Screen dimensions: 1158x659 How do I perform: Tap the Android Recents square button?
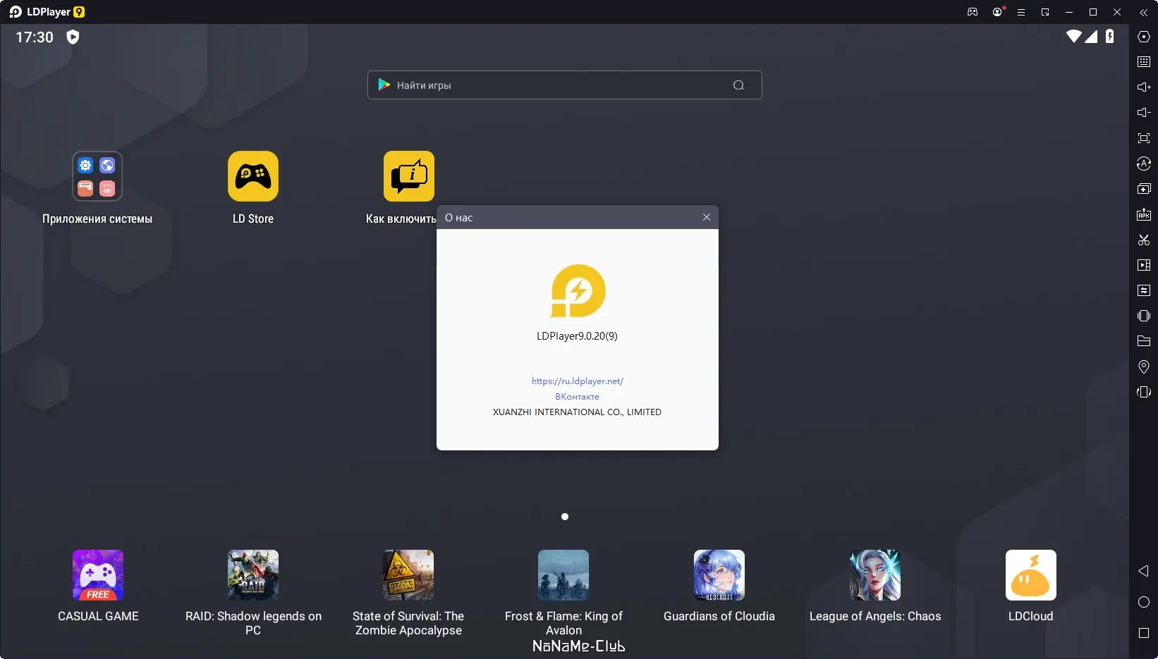[x=1144, y=633]
